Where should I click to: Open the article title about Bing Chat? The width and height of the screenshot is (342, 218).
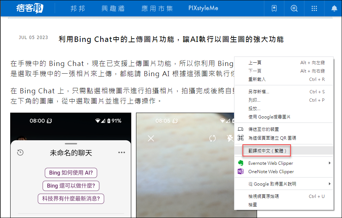tap(171, 39)
